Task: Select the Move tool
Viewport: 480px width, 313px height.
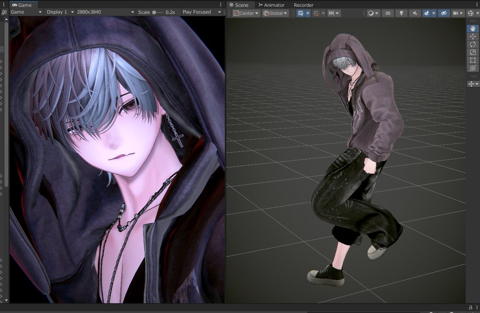Action: (x=473, y=36)
